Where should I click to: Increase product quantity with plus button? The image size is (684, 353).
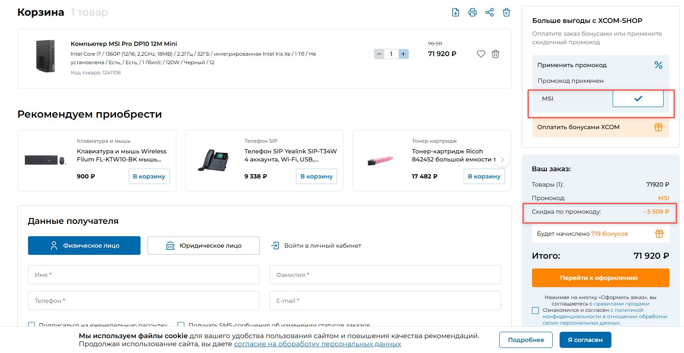pyautogui.click(x=403, y=54)
